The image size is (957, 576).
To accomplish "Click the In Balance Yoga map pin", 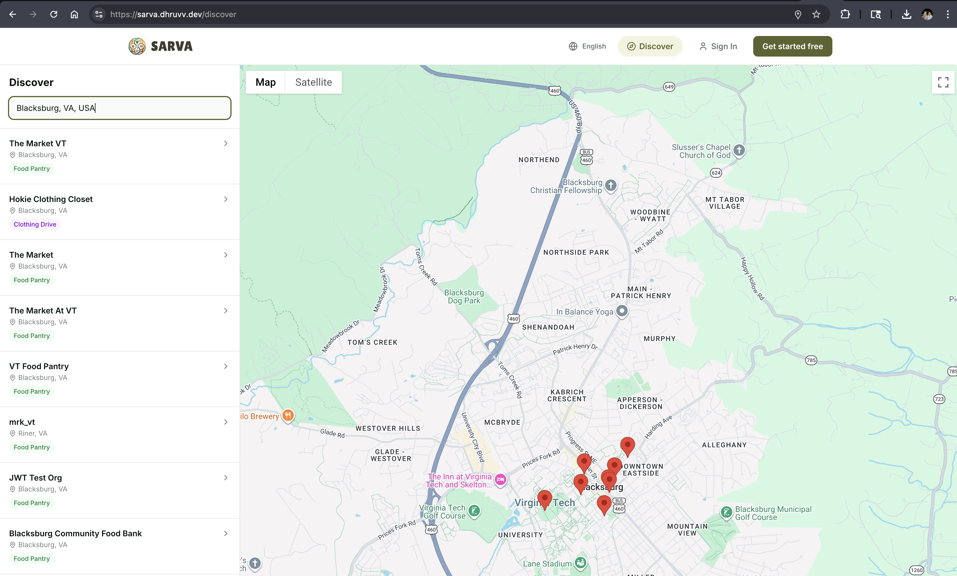I will (x=622, y=311).
